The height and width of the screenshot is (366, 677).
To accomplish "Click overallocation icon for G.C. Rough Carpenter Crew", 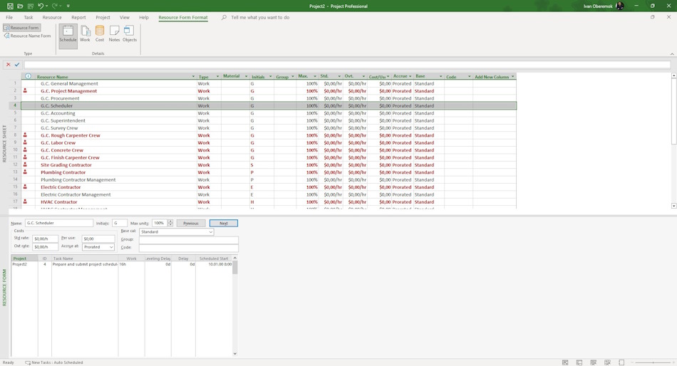I will coord(25,135).
